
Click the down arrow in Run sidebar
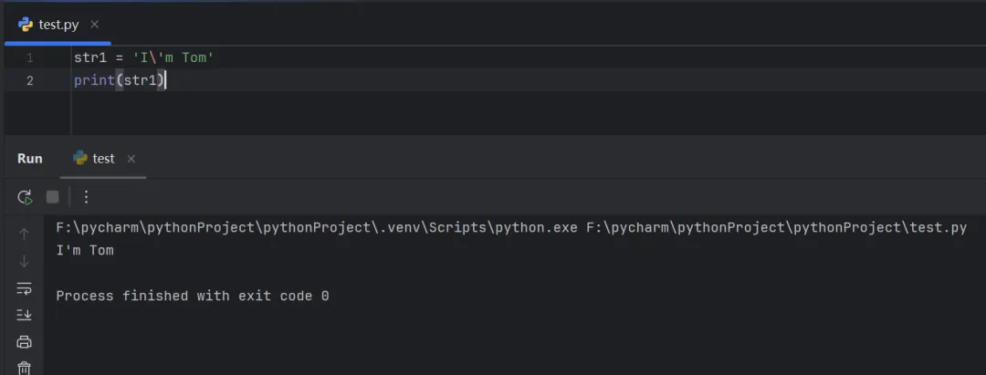[25, 261]
